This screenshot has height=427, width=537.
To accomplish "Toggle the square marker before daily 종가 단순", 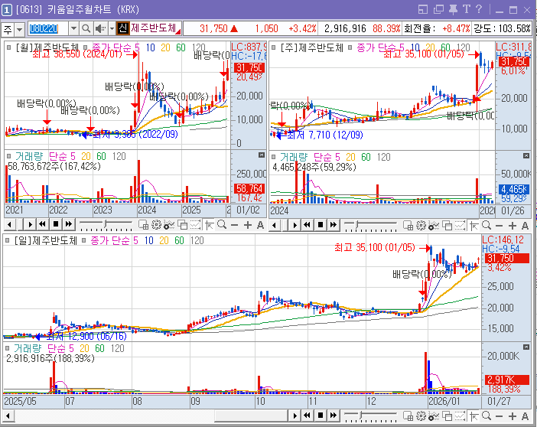I will coord(83,240).
